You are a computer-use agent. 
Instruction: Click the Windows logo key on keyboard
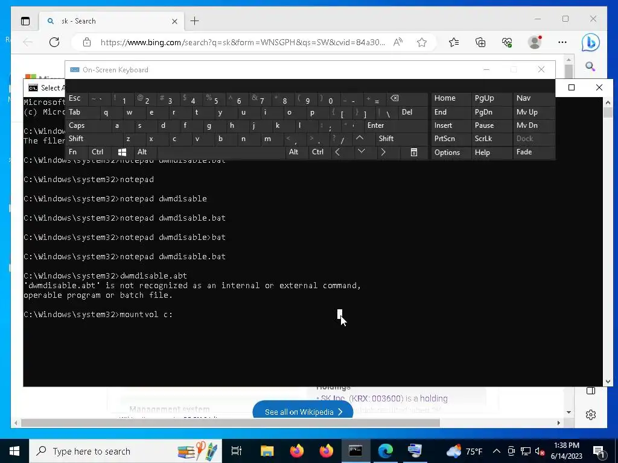coord(122,152)
